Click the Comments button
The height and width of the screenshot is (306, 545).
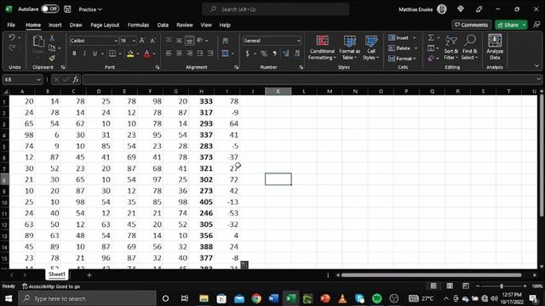click(x=471, y=25)
